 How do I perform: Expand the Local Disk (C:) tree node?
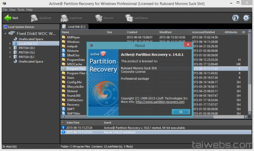(x=10, y=44)
